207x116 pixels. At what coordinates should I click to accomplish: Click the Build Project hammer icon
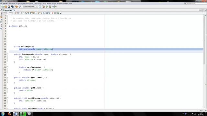click(x=40, y=6)
